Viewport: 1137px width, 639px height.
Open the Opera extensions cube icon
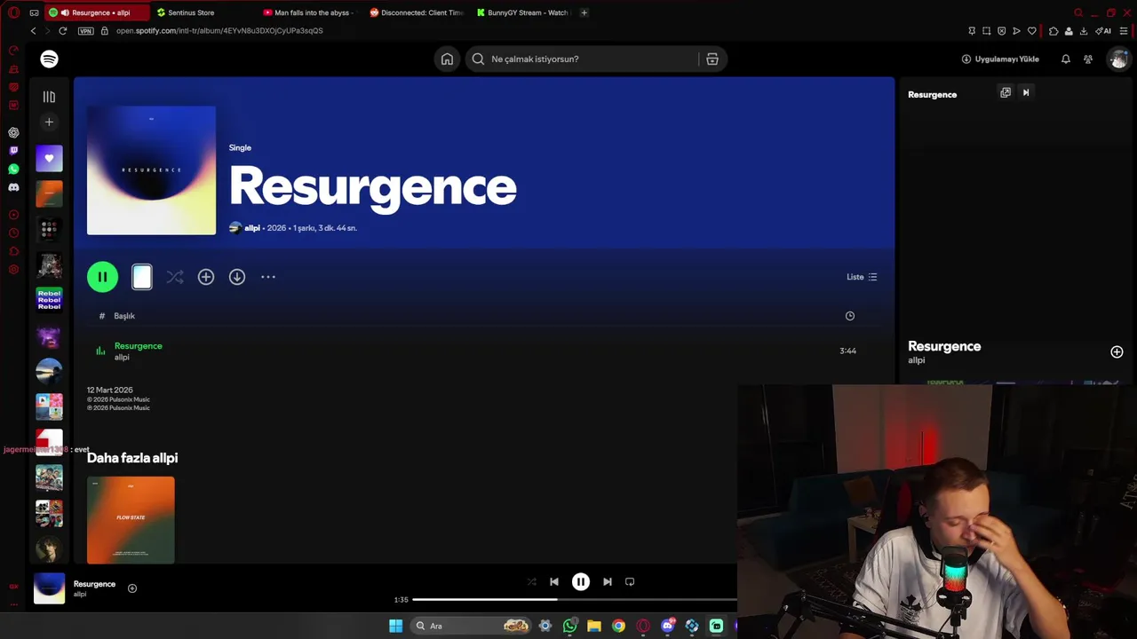pos(1054,31)
